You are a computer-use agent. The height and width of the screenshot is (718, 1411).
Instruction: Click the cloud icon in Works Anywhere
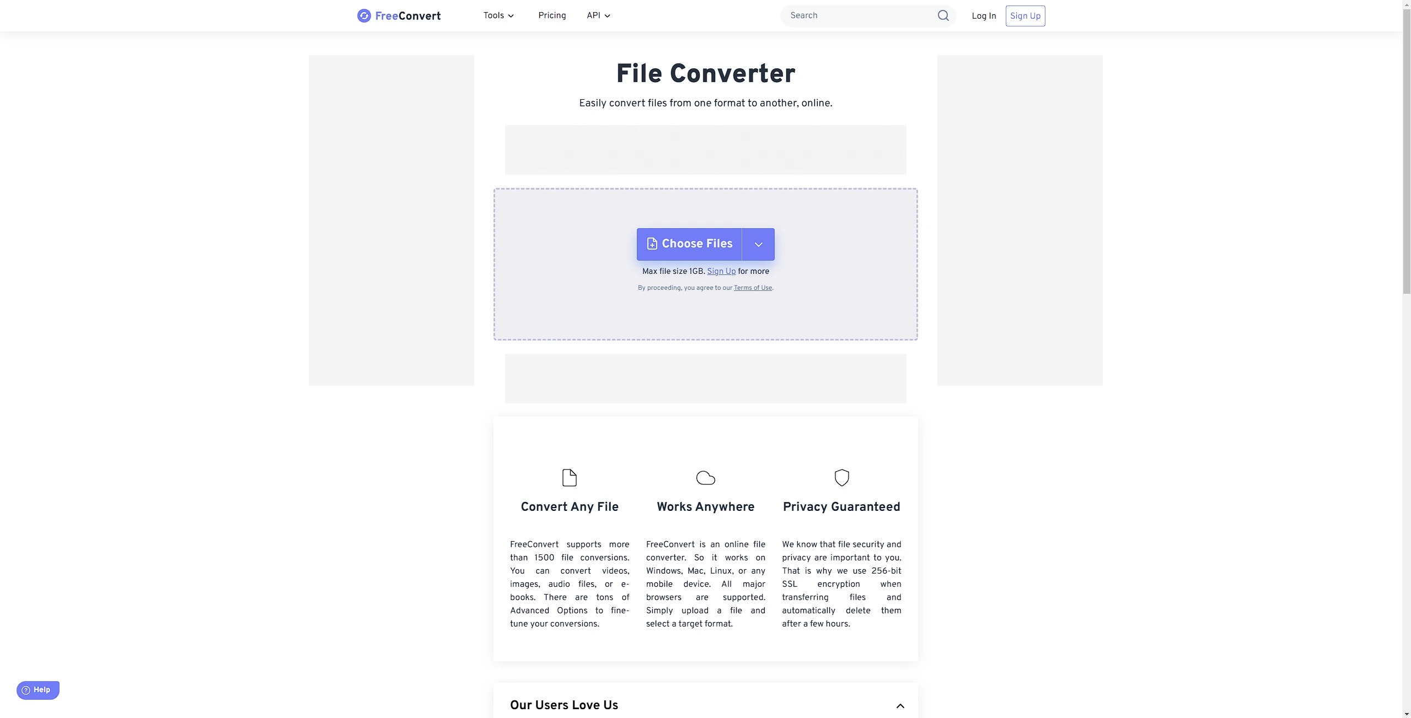pos(706,477)
